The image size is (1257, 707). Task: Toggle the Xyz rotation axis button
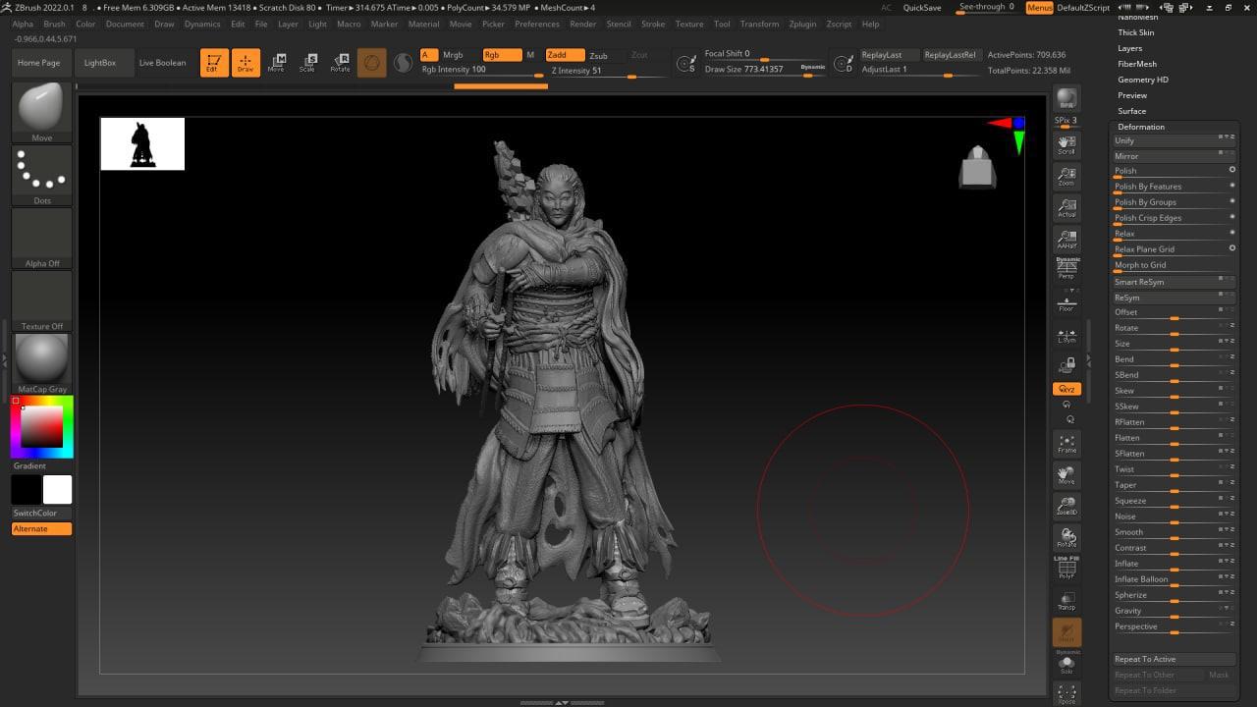coord(1066,389)
